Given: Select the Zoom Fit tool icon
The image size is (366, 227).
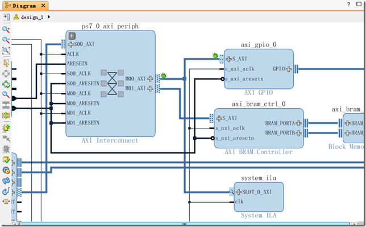Looking at the screenshot, I should pos(6,51).
